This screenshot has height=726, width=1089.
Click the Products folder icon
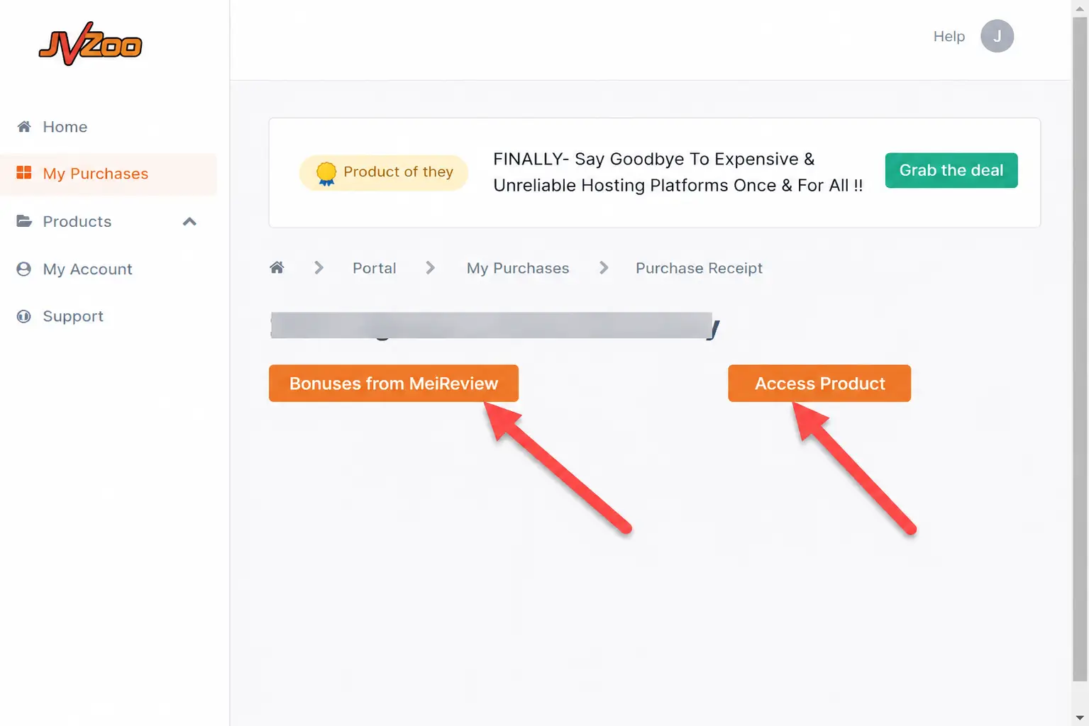coord(24,221)
